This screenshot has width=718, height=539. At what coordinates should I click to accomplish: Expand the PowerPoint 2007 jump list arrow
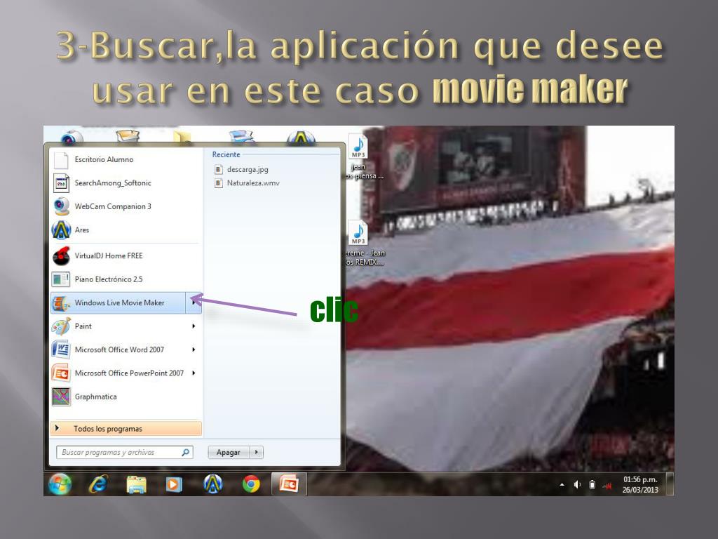tap(194, 373)
